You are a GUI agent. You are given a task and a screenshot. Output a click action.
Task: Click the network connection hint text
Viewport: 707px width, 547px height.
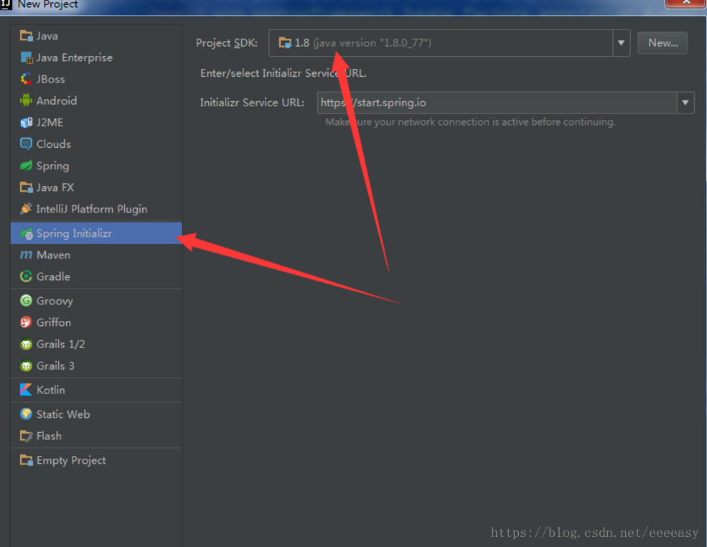tap(470, 122)
